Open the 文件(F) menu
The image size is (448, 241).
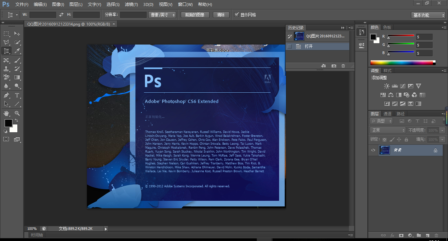pyautogui.click(x=22, y=4)
